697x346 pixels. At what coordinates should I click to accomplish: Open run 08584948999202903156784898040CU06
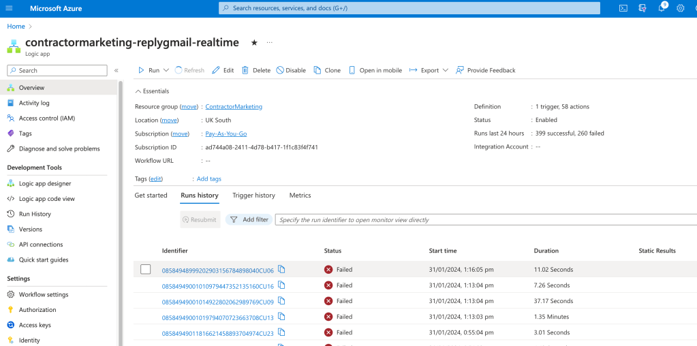(x=218, y=270)
